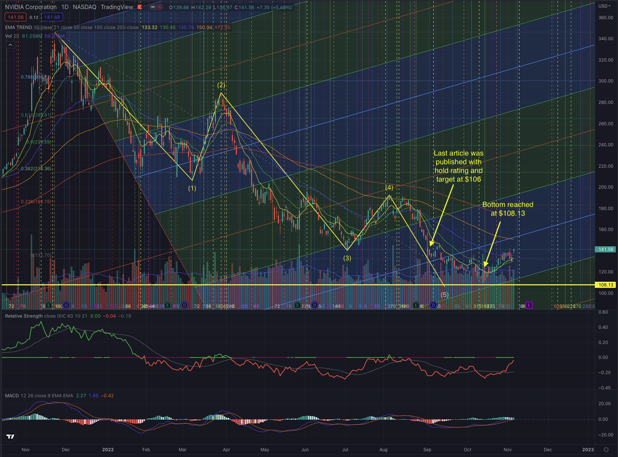
Task: Click the 2022 label on time axis
Action: point(108,450)
